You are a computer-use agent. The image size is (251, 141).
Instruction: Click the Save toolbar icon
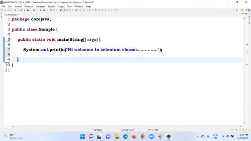8,10
